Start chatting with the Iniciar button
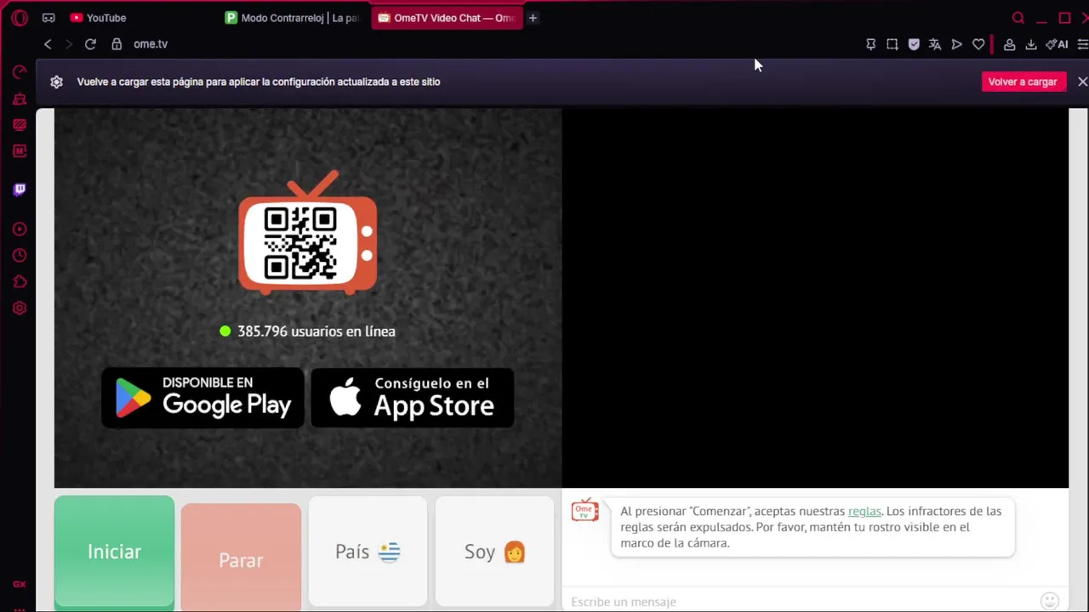The image size is (1089, 612). [114, 552]
